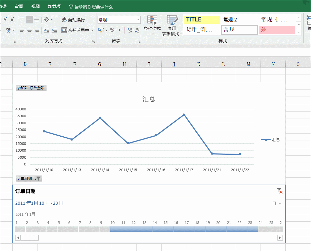Click the 合并后居中 button
The image size is (311, 251).
click(x=75, y=30)
